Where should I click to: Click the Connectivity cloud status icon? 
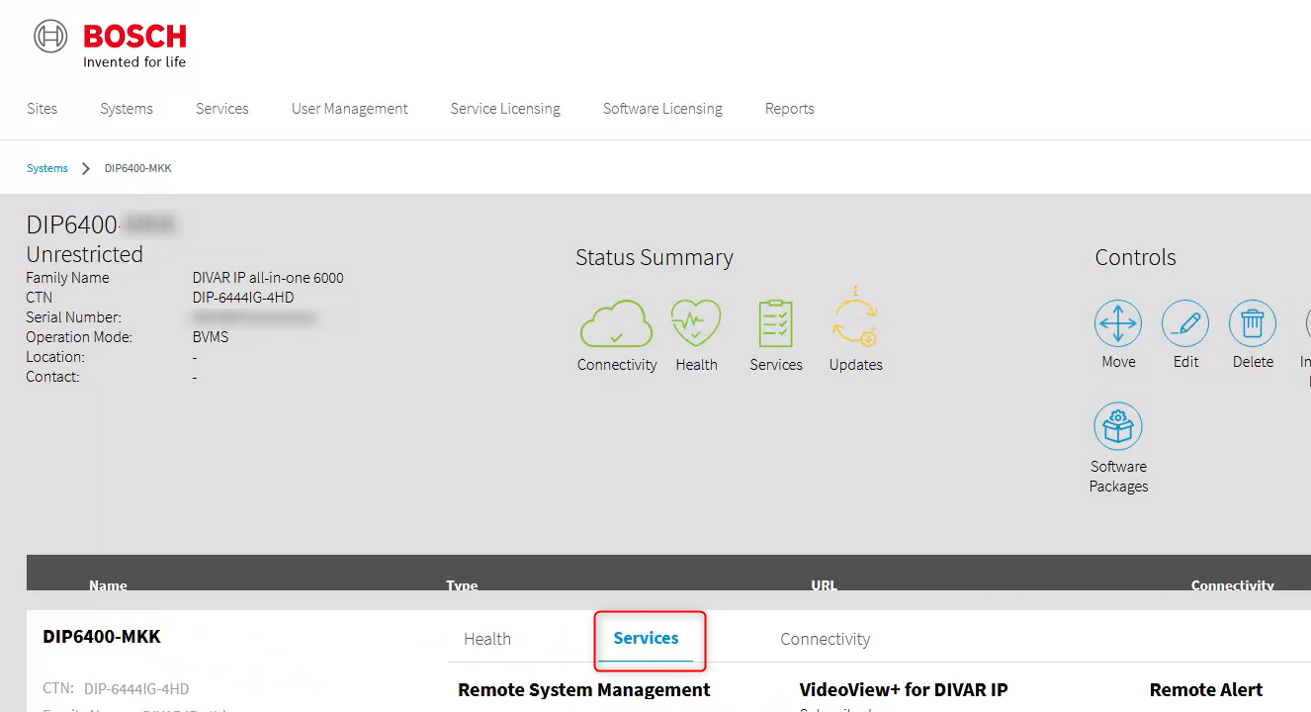point(616,324)
